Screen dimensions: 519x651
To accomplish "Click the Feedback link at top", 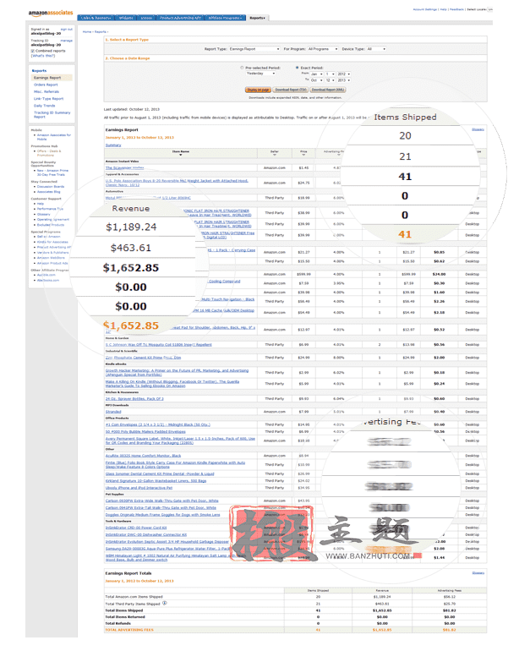I will [x=456, y=9].
